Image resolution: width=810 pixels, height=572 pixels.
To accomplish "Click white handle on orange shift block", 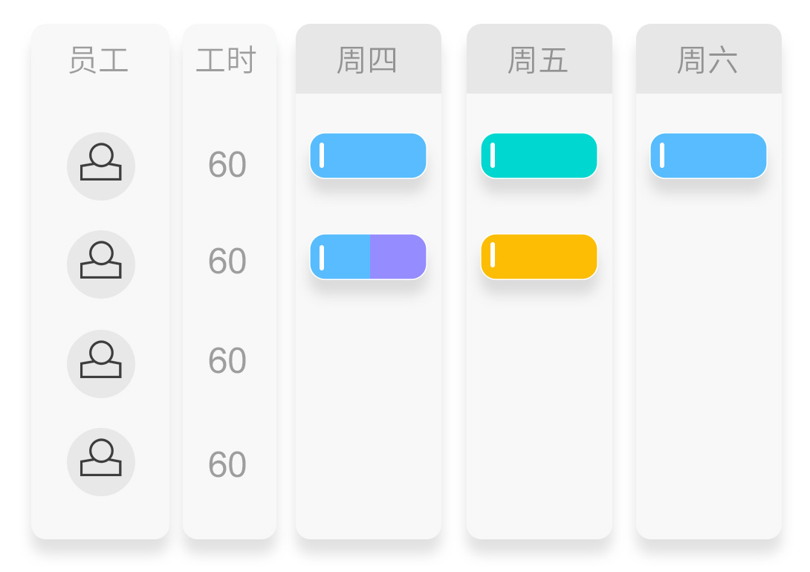I will [493, 255].
